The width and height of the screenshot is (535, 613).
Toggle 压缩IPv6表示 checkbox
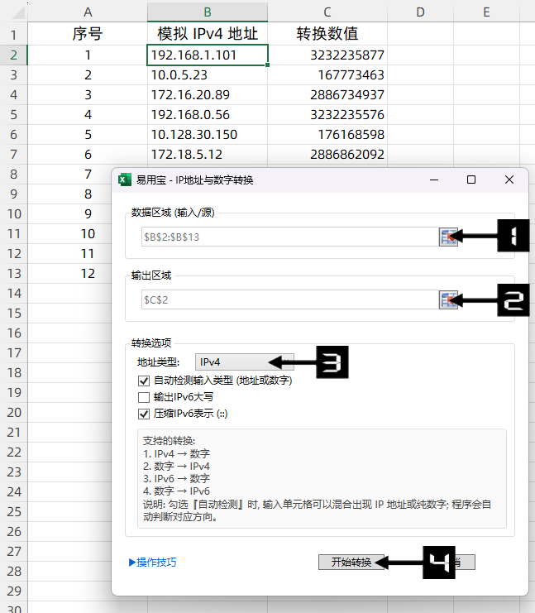(144, 414)
